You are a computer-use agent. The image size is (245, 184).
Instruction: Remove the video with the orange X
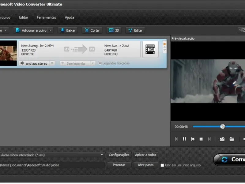[x=164, y=44]
